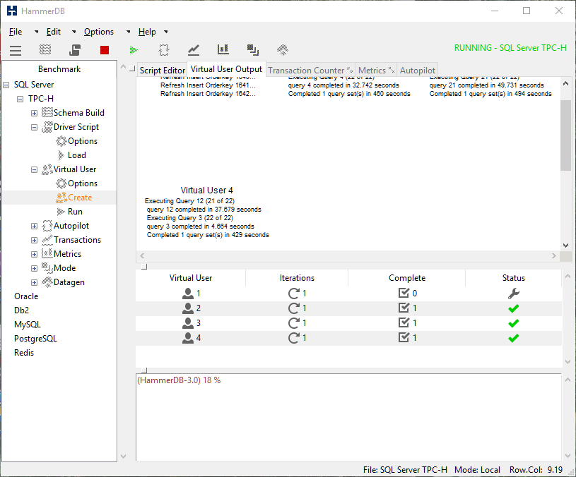Image resolution: width=576 pixels, height=477 pixels.
Task: Switch to the Script Editor tab
Action: point(162,71)
